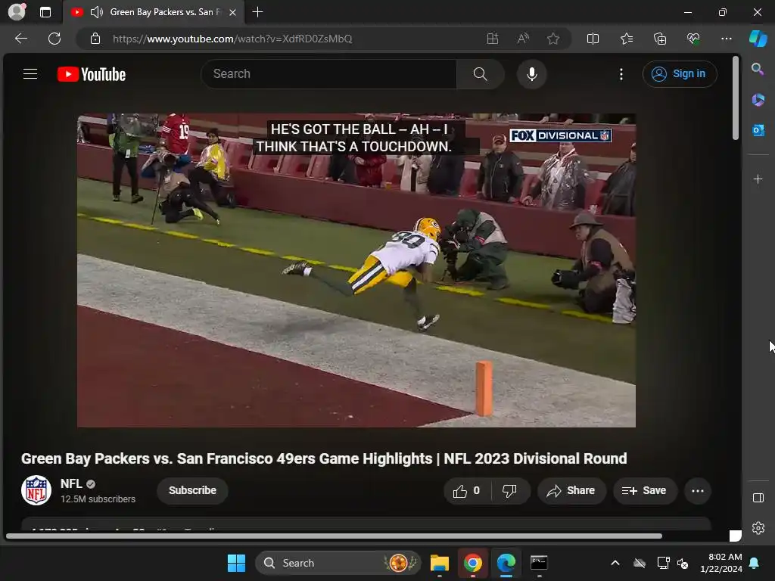The image size is (775, 581).
Task: Open YouTube settings three-dot menu
Action: click(621, 74)
